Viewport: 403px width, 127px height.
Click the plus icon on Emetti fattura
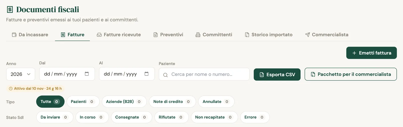[x=354, y=53]
